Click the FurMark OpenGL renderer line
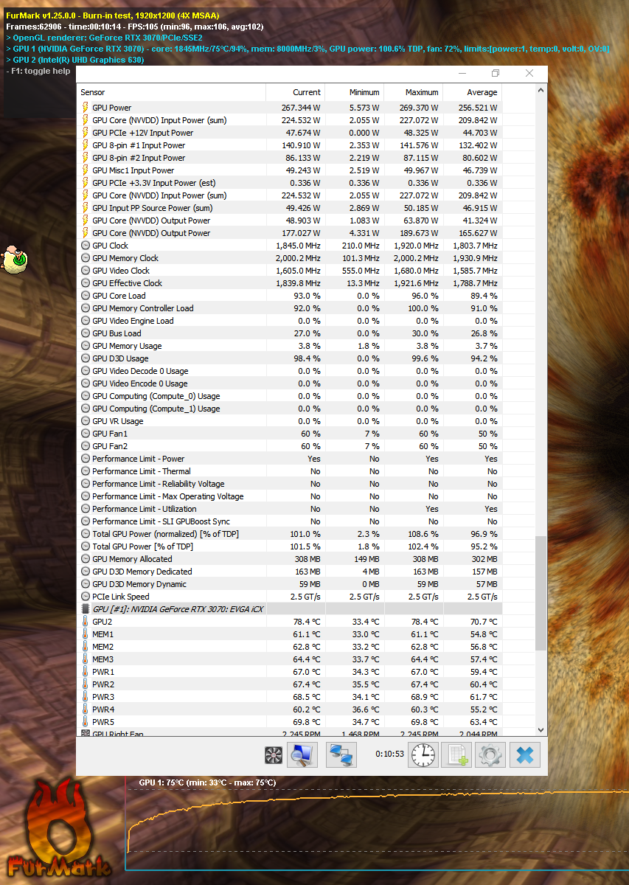 coord(104,38)
